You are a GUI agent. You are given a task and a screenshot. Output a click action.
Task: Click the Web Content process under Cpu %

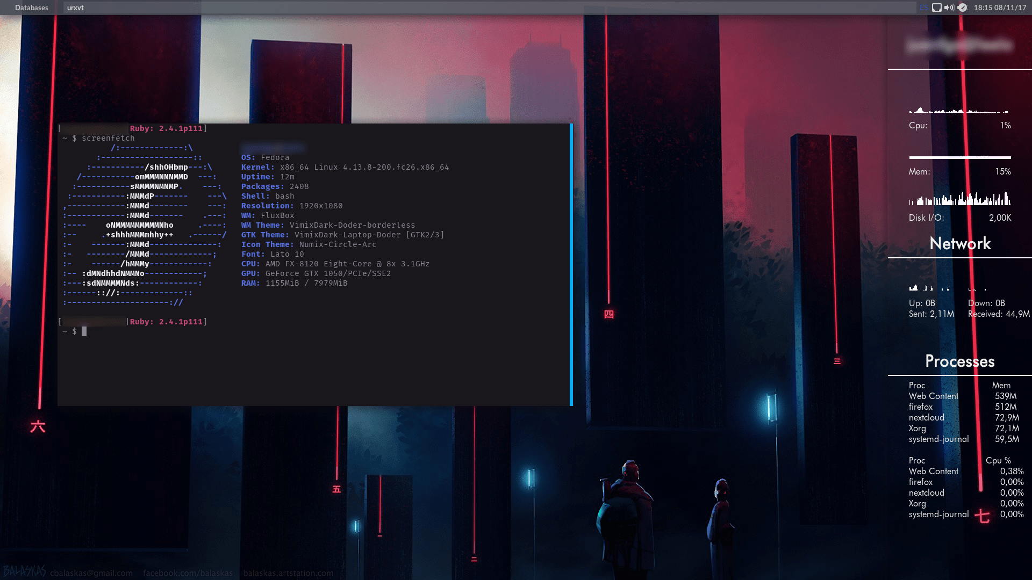point(933,471)
